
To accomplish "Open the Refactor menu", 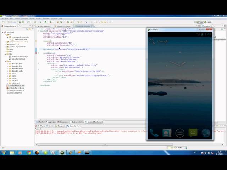I will point(46,18).
